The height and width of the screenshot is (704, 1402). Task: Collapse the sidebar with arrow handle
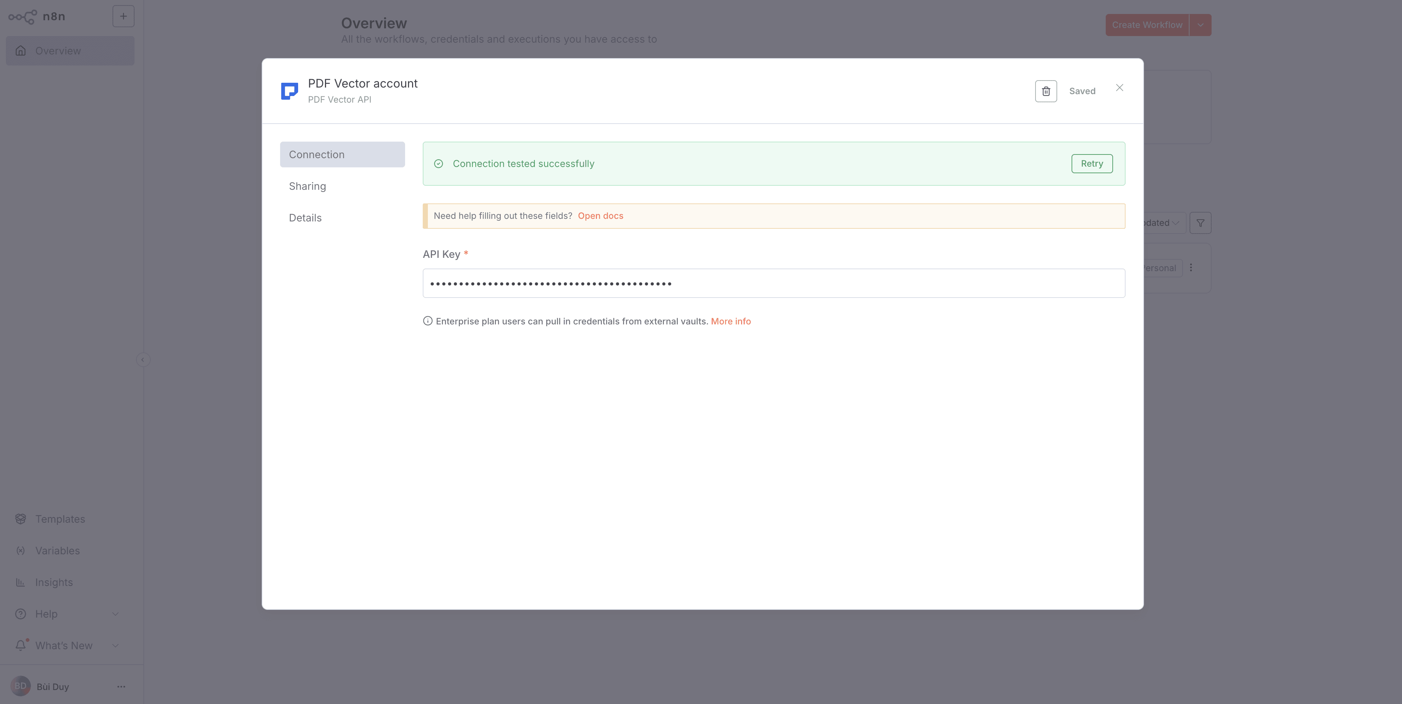point(143,359)
